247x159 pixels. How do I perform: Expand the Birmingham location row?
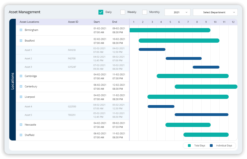coord(21,30)
